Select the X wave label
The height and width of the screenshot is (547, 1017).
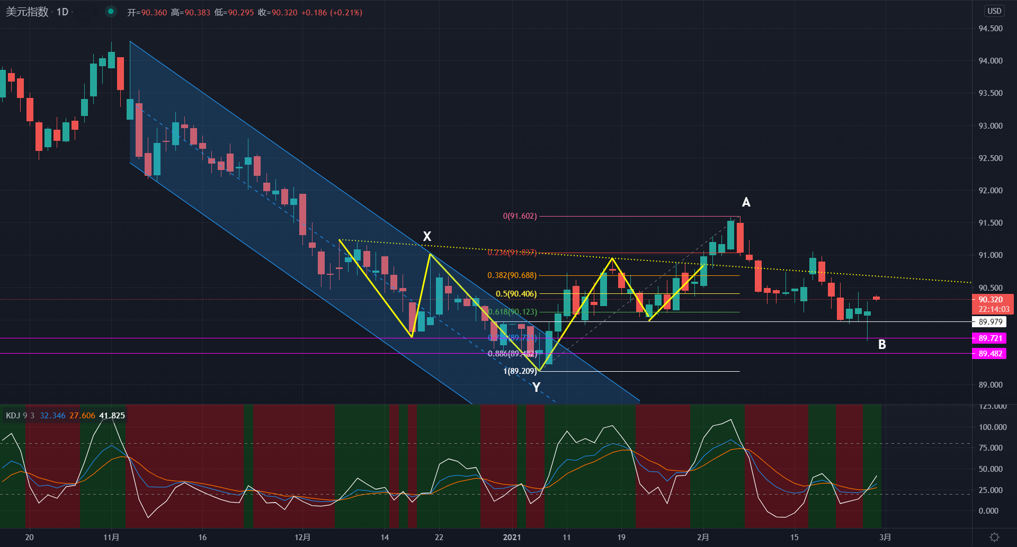click(x=427, y=236)
